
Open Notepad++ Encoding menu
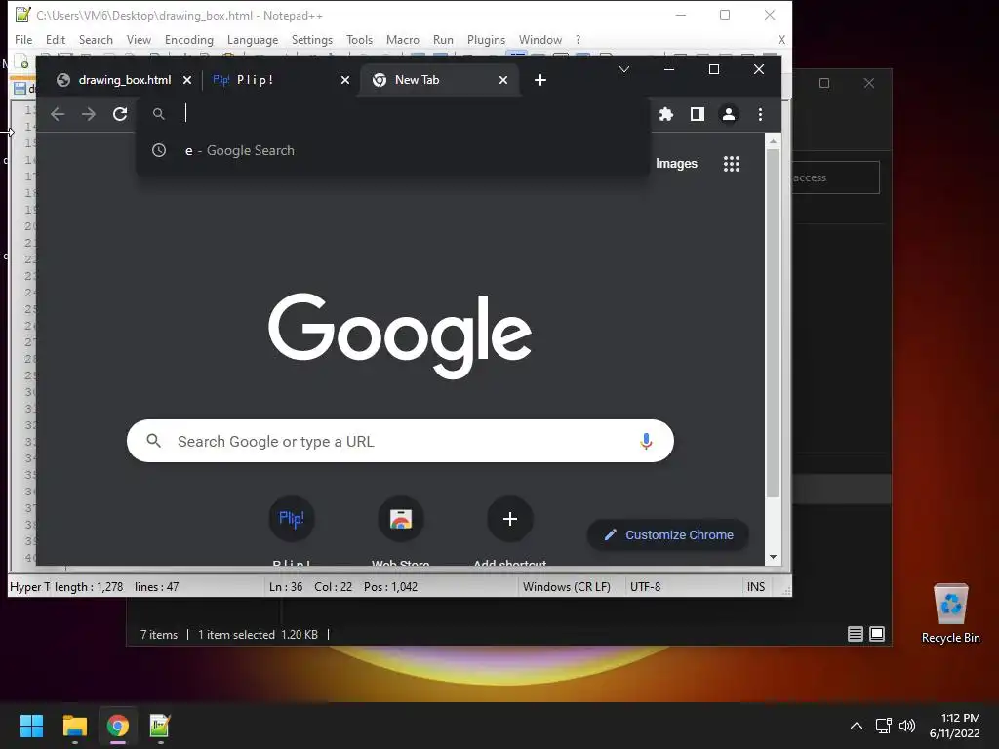point(189,39)
